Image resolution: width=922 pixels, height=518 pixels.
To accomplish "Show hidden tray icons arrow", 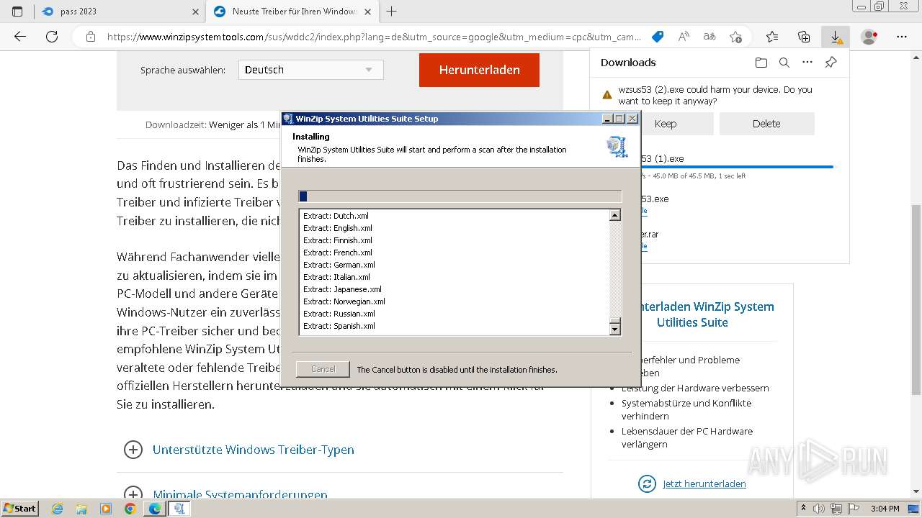I will (x=804, y=509).
